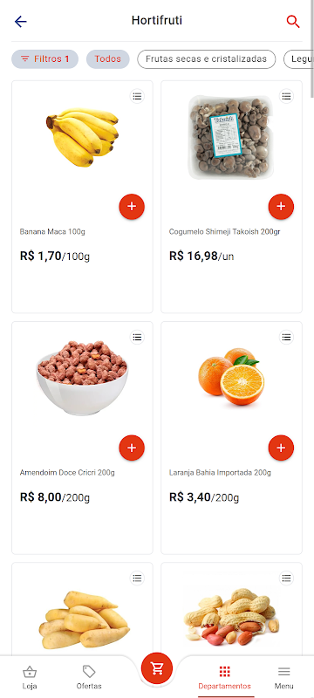Open the Menu tab in the bottom bar
Image resolution: width=314 pixels, height=698 pixels.
[x=283, y=678]
